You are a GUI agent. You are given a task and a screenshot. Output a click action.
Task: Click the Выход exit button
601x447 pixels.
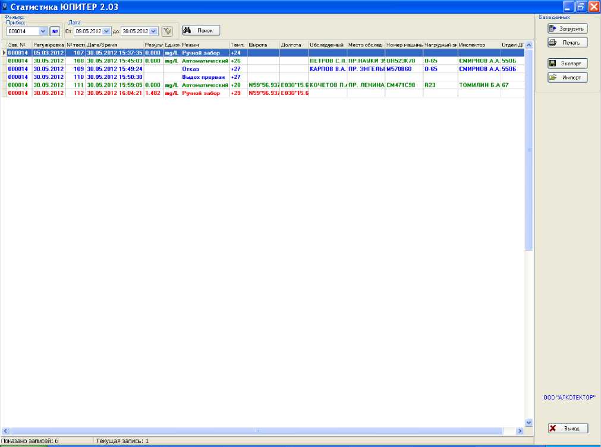click(568, 428)
